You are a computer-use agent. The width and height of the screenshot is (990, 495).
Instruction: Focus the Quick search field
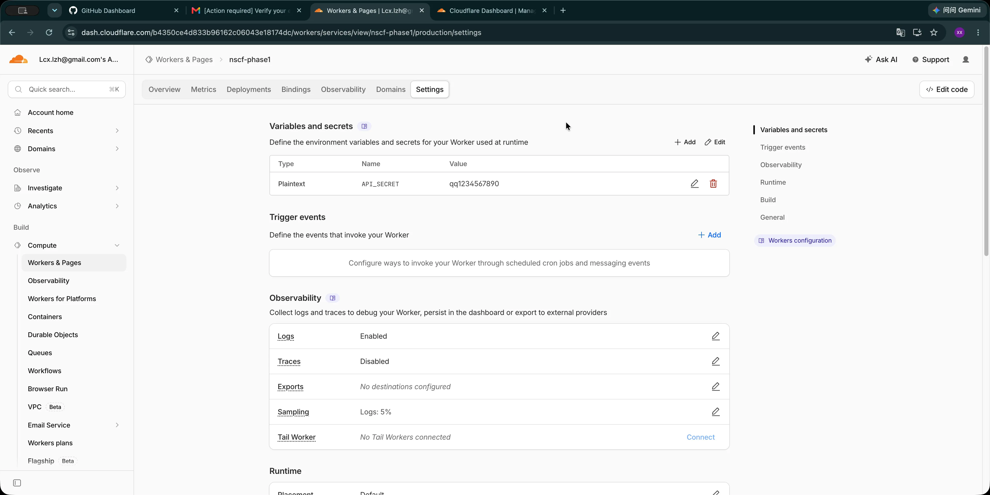click(x=67, y=89)
